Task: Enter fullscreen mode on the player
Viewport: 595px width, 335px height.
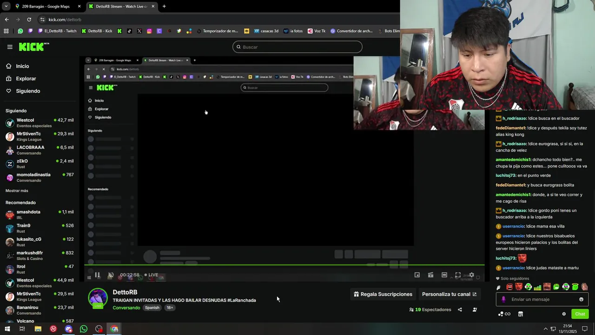Action: [458, 275]
